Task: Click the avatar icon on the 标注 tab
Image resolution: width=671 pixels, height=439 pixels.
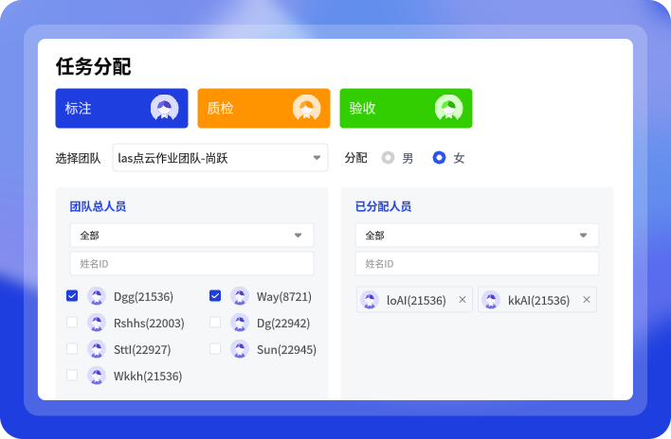Action: click(x=164, y=108)
